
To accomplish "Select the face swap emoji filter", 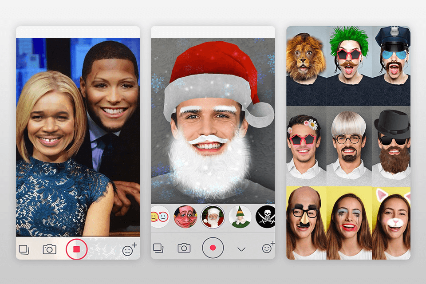I will (x=159, y=217).
